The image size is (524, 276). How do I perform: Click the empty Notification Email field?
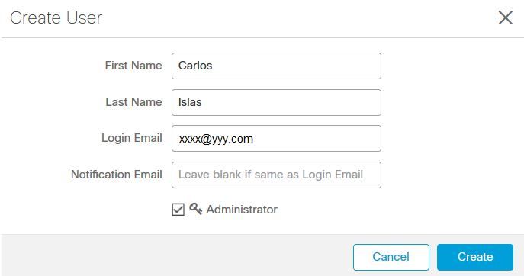click(x=276, y=175)
